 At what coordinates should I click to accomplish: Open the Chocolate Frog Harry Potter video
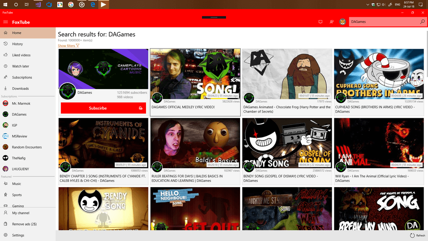tap(287, 83)
